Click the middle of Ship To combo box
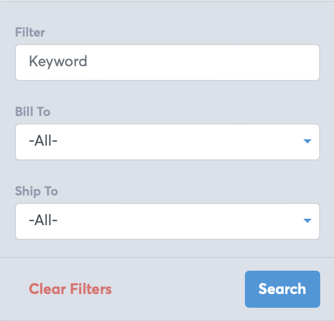This screenshot has width=334, height=321. 168,221
